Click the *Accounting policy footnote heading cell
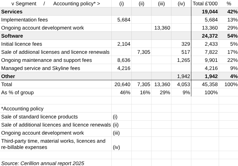The image size is (238, 166). point(22,108)
